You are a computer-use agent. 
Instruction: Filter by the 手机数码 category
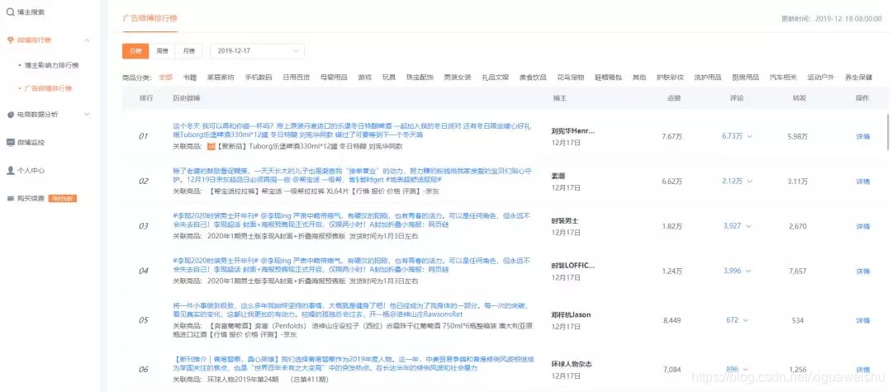click(x=259, y=78)
